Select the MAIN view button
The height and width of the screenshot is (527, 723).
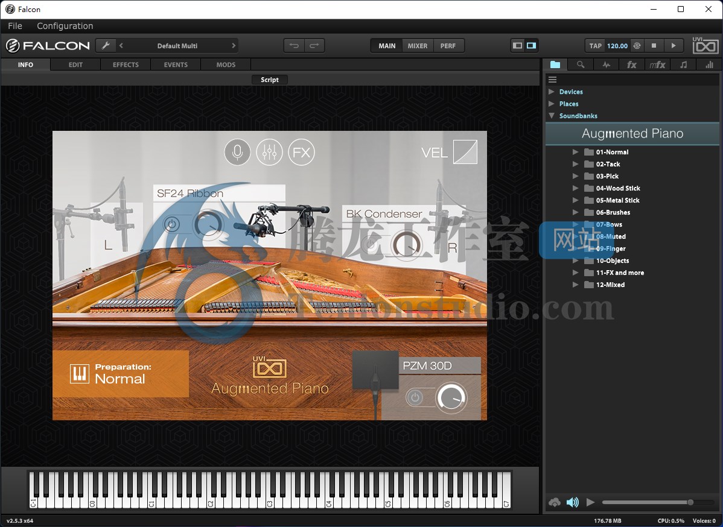[387, 46]
